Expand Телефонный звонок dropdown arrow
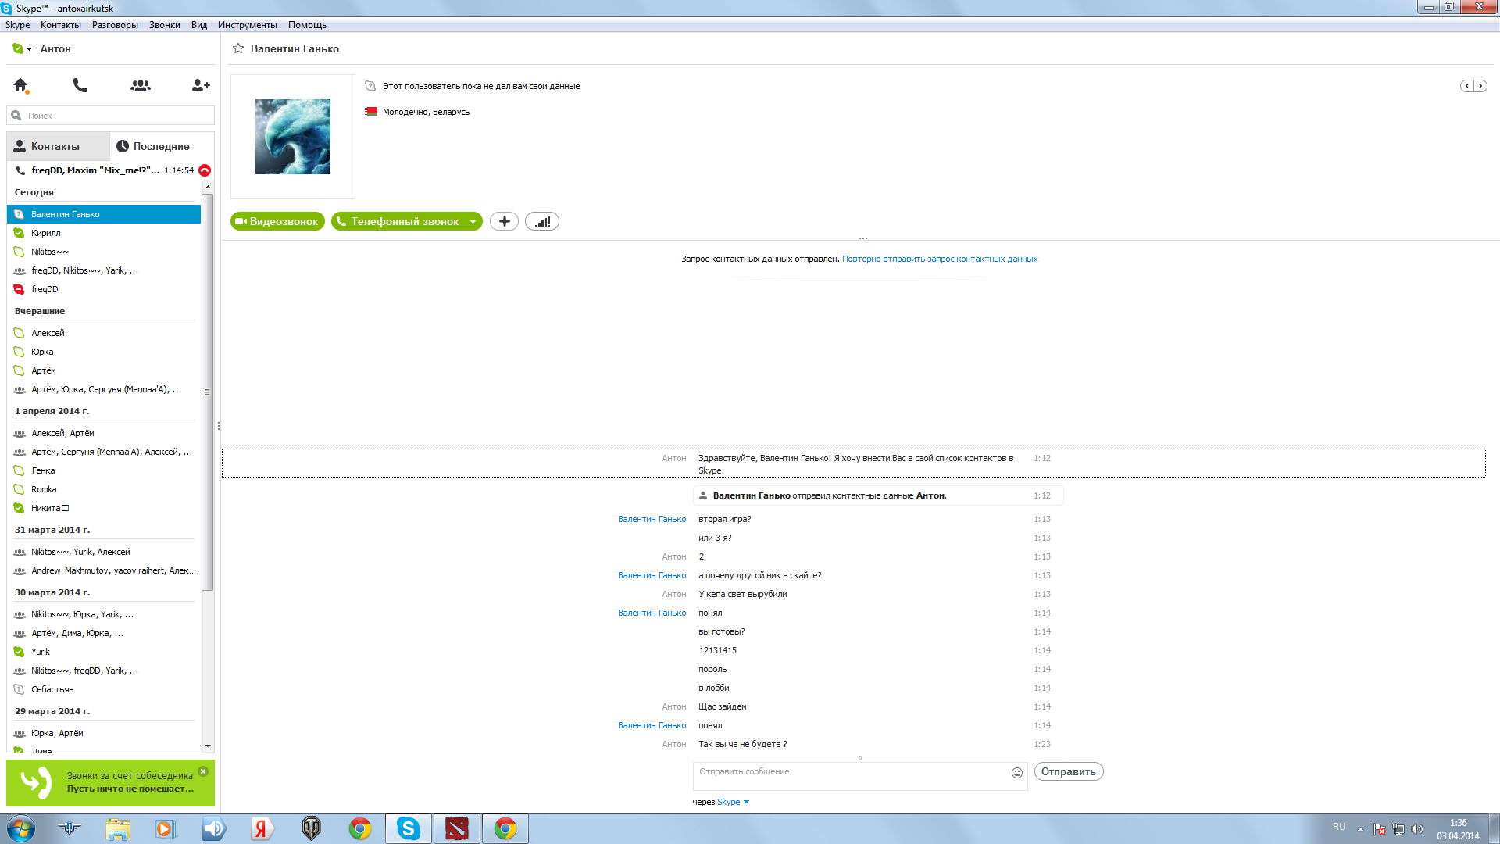Screen dimensions: 1500x844 473,222
